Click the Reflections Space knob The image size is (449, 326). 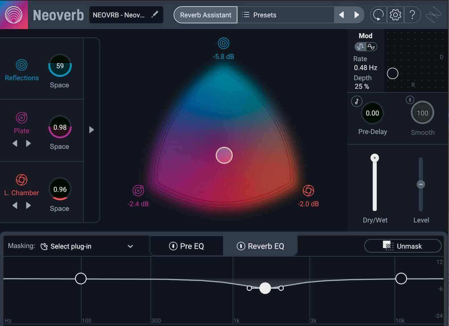tap(60, 66)
